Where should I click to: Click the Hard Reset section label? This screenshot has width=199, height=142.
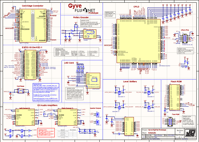20,86
